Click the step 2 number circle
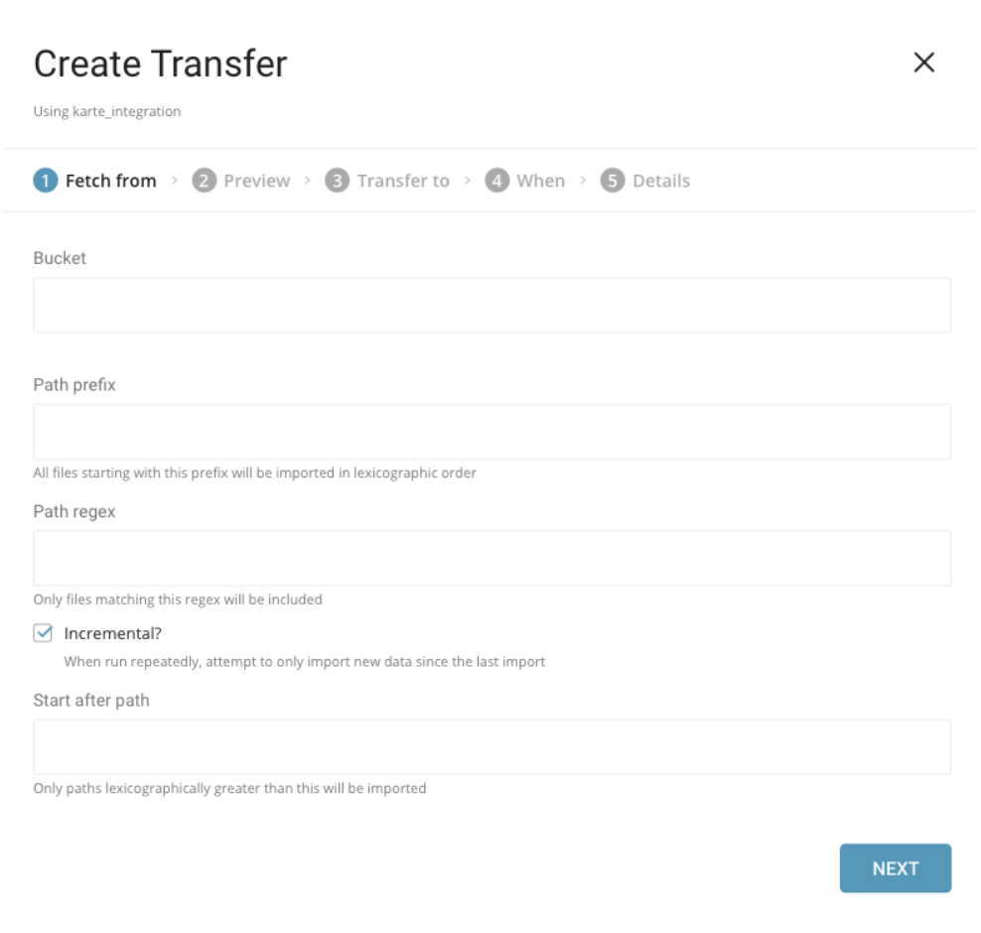Screen dimensions: 981x933 (x=205, y=181)
